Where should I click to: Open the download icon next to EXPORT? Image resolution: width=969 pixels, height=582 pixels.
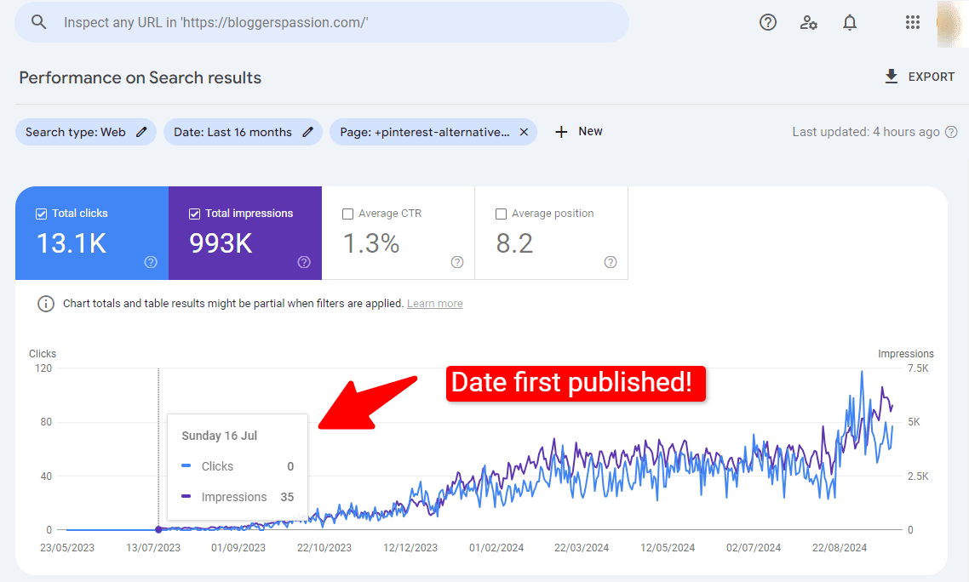891,76
